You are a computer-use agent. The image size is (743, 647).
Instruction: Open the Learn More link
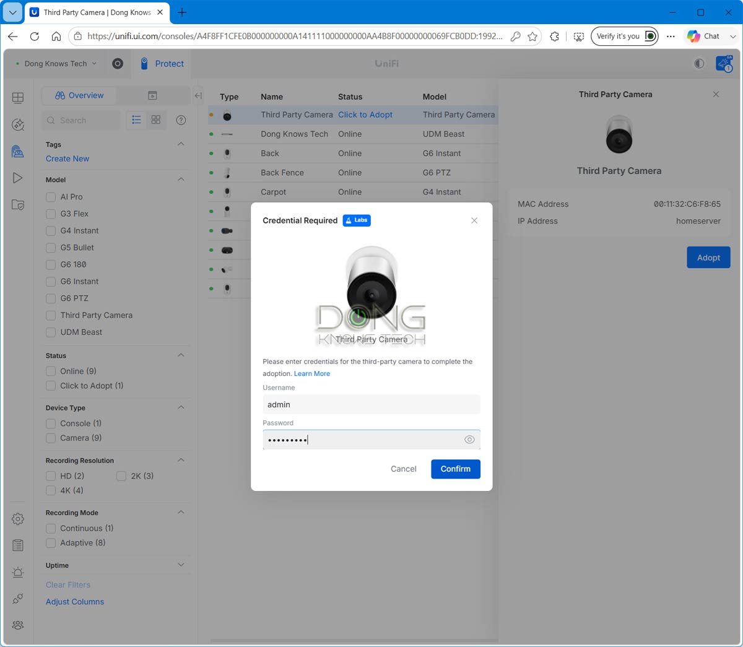[312, 373]
